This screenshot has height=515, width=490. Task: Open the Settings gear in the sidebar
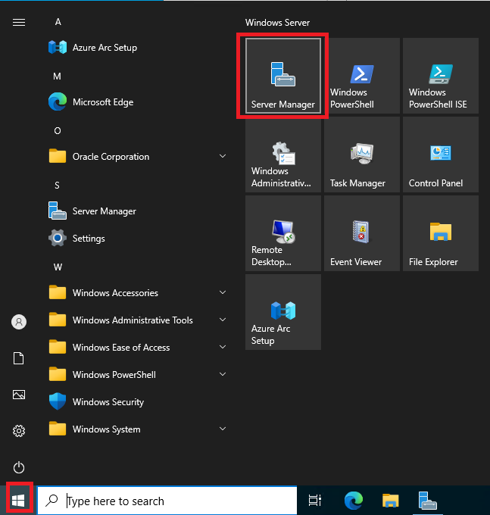pos(19,431)
